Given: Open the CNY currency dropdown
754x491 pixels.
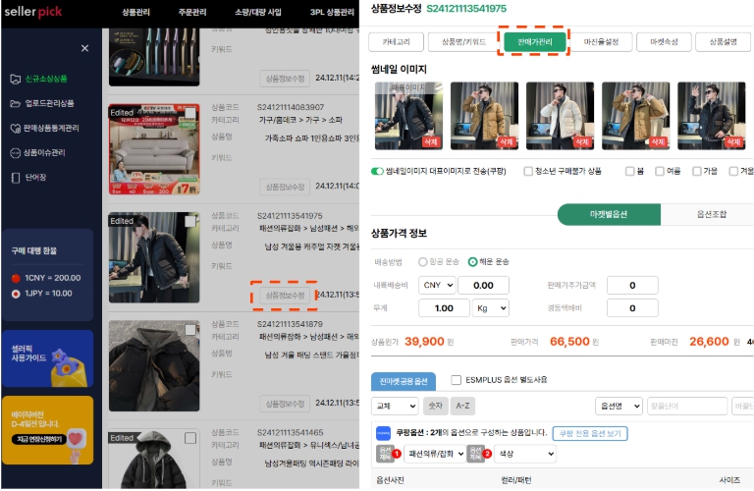Looking at the screenshot, I should (437, 285).
